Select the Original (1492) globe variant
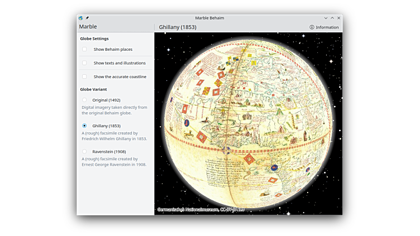The height and width of the screenshot is (236, 420). (84, 100)
